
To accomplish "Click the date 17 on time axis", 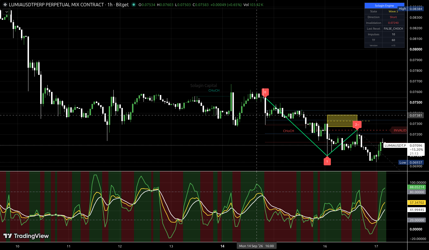I will click(376, 246).
